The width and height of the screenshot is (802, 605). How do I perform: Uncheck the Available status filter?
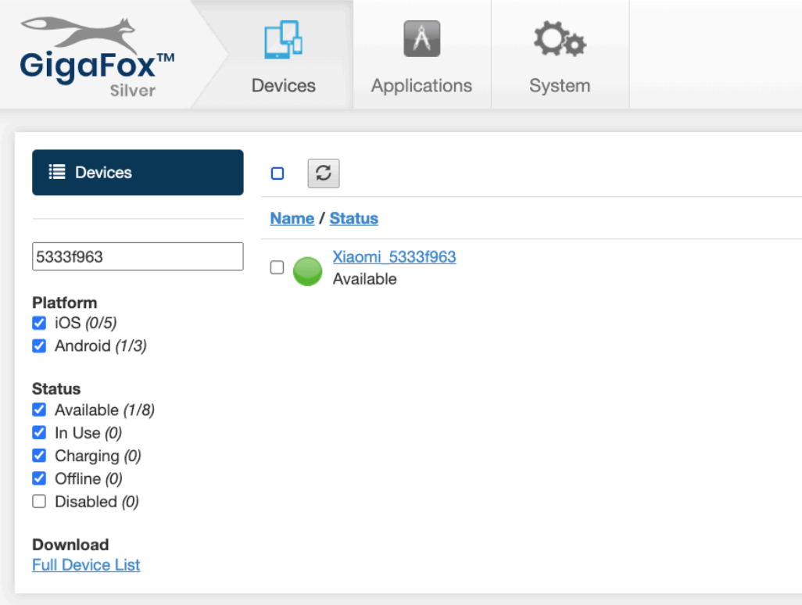click(39, 410)
